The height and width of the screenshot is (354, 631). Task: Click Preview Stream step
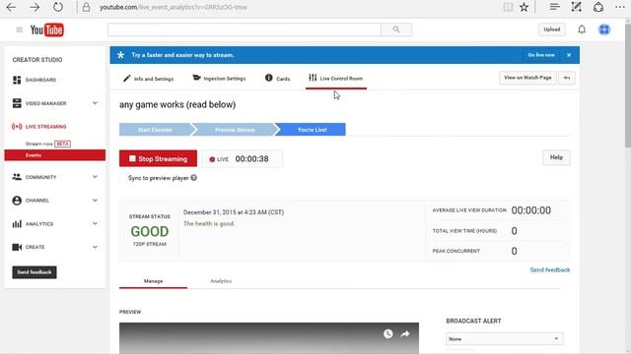tap(235, 130)
